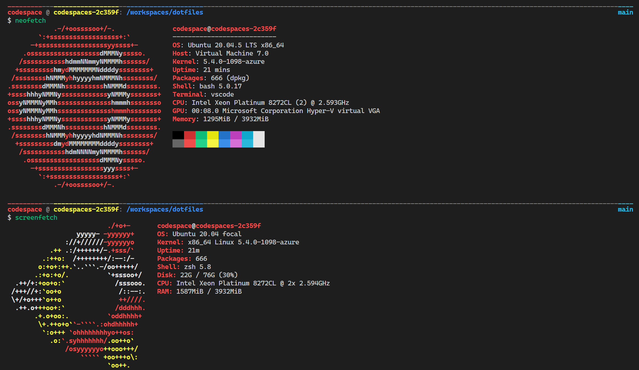Click the bright red color block in the palette
639x370 pixels.
click(x=190, y=143)
